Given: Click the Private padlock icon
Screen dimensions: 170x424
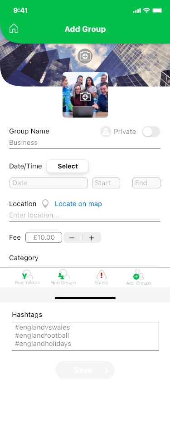Looking at the screenshot, I should tap(106, 132).
